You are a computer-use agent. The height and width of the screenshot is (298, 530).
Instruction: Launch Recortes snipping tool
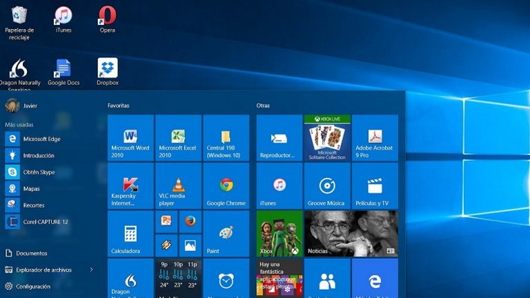pos(50,205)
